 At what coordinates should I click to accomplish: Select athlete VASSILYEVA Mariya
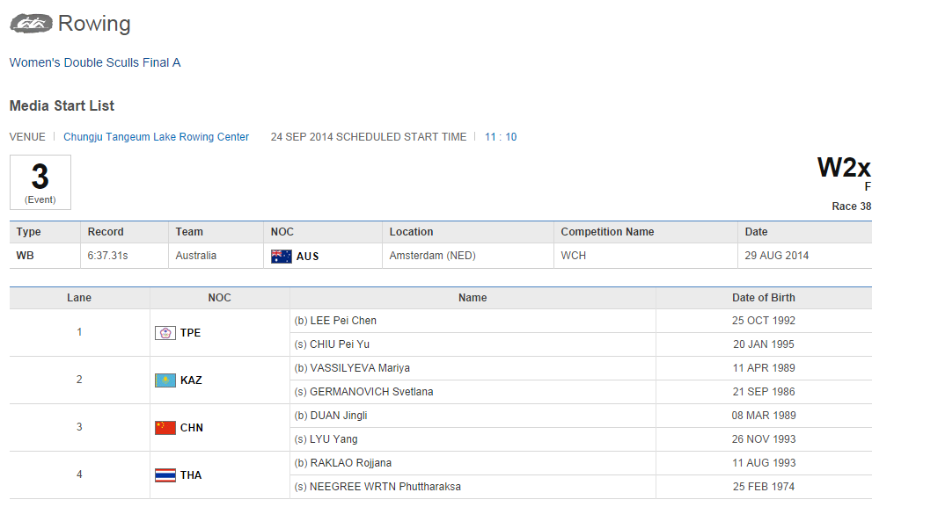click(x=359, y=368)
